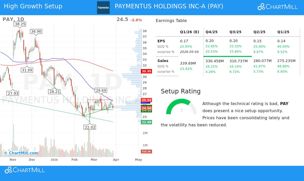
Task: Click the Paymentus company logo
Action: pos(103,8)
